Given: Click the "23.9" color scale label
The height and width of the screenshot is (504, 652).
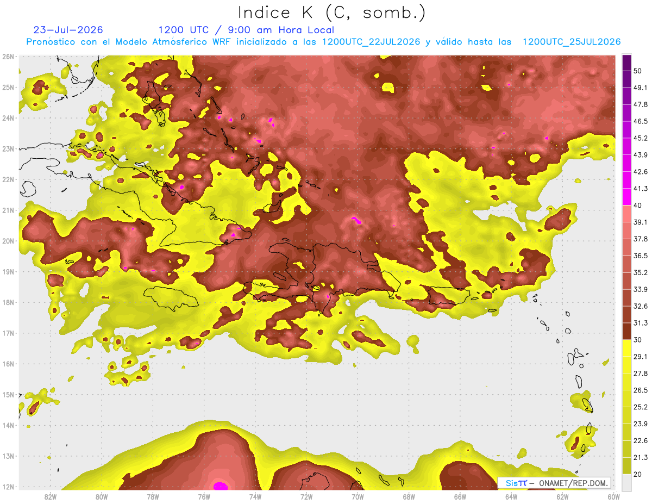Looking at the screenshot, I should pyautogui.click(x=641, y=424).
